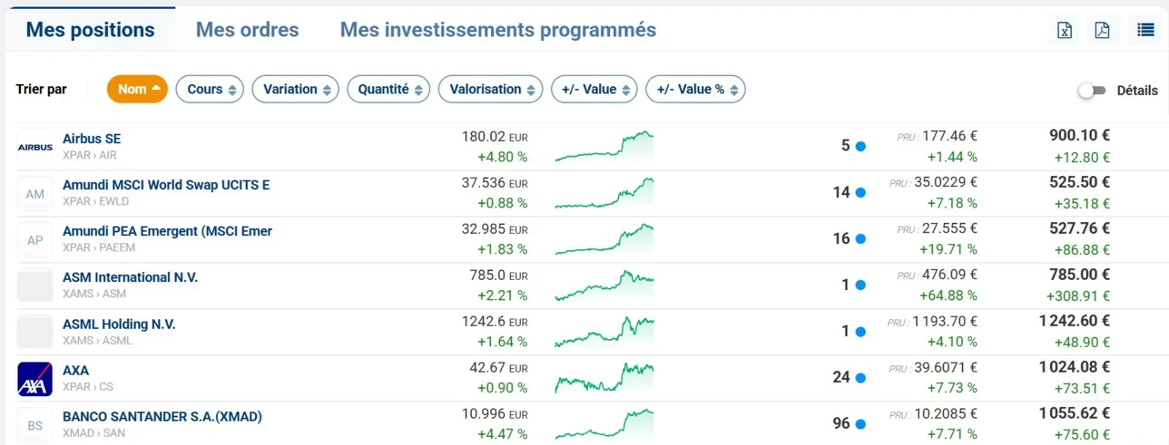This screenshot has height=445, width=1169.
Task: Click the PRU value 1 193.70 €
Action: (x=945, y=322)
